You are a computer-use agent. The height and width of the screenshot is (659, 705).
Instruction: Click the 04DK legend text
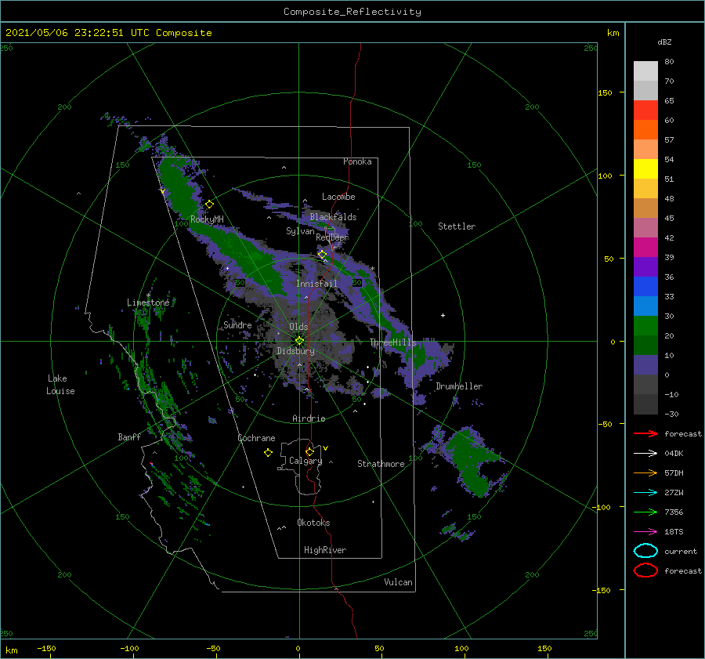674,454
